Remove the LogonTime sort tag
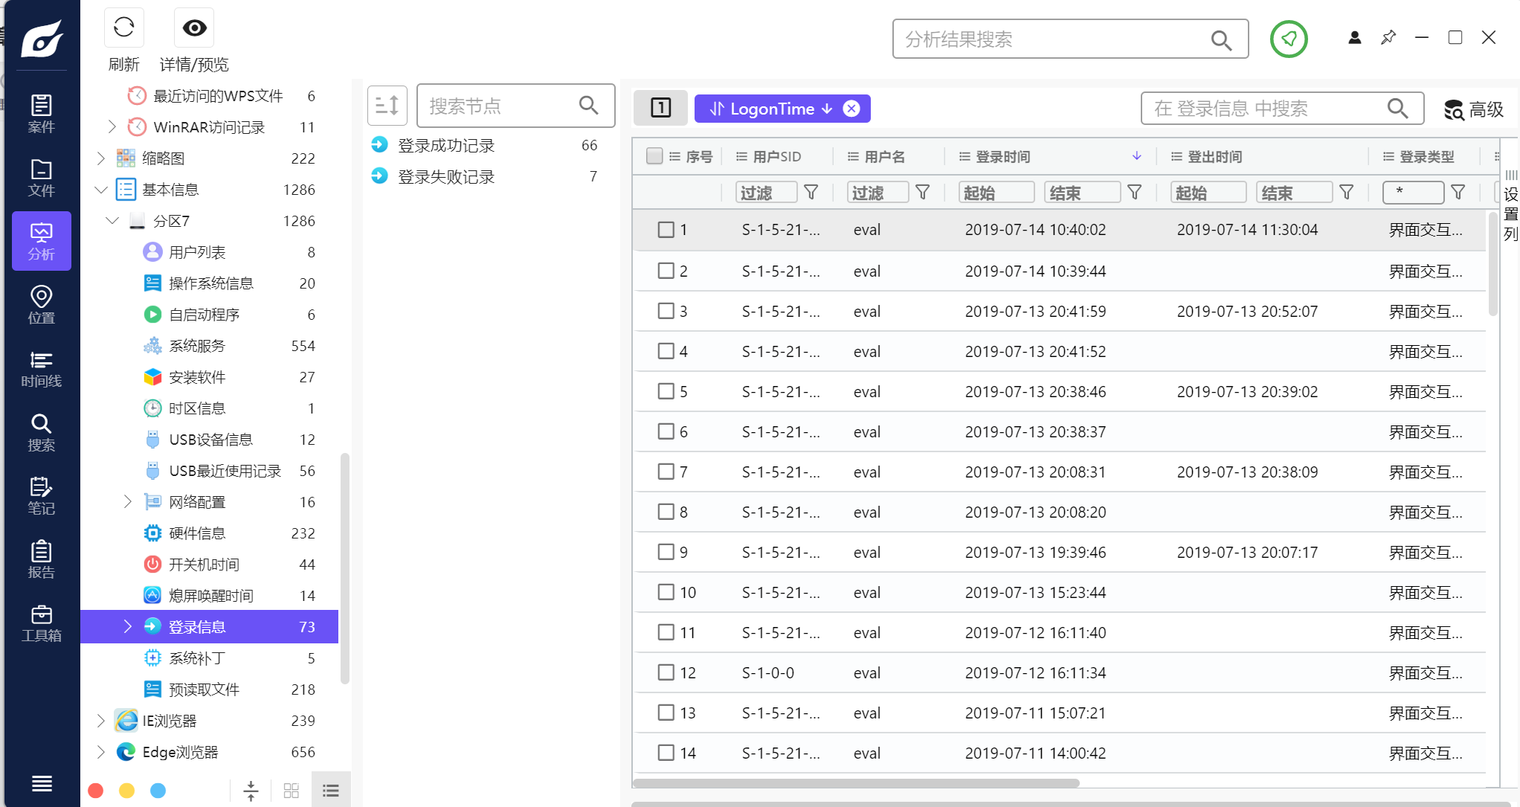Screen dimensions: 1520x807 tap(851, 109)
